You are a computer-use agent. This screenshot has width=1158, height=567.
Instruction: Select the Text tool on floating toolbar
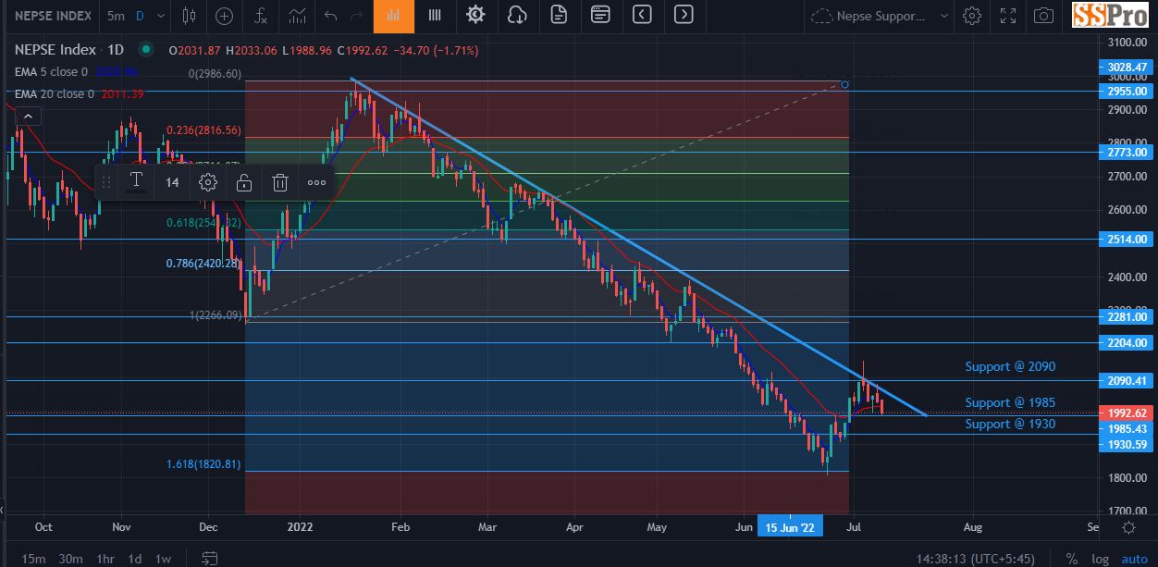tap(136, 182)
